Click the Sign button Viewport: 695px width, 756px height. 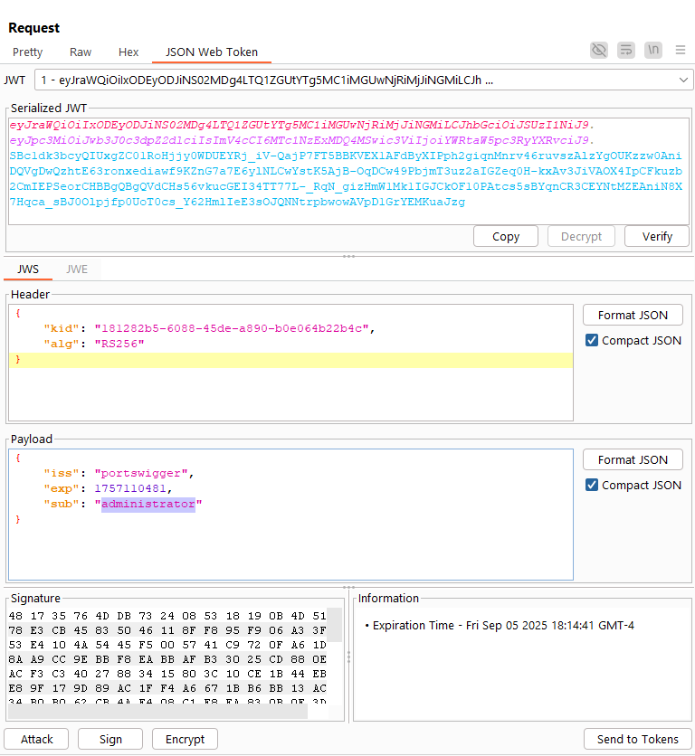(110, 740)
